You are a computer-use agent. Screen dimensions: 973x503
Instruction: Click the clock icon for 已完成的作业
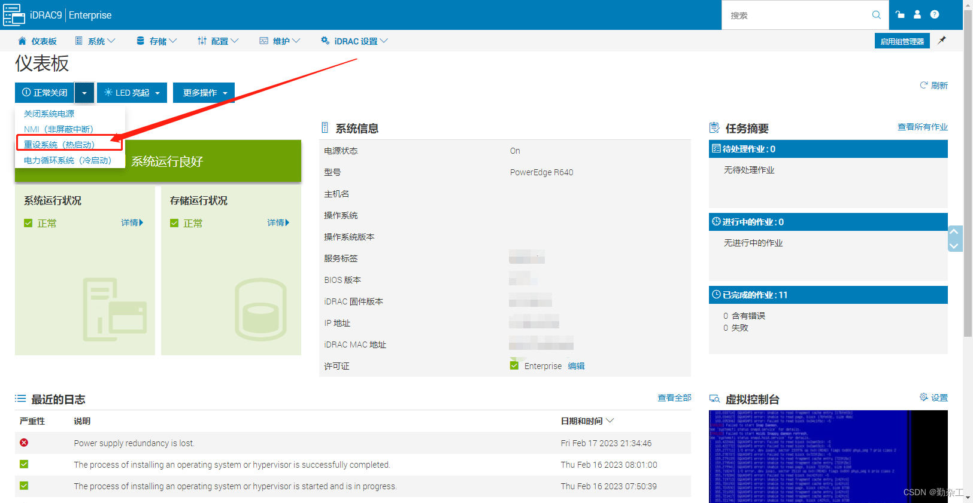[716, 294]
